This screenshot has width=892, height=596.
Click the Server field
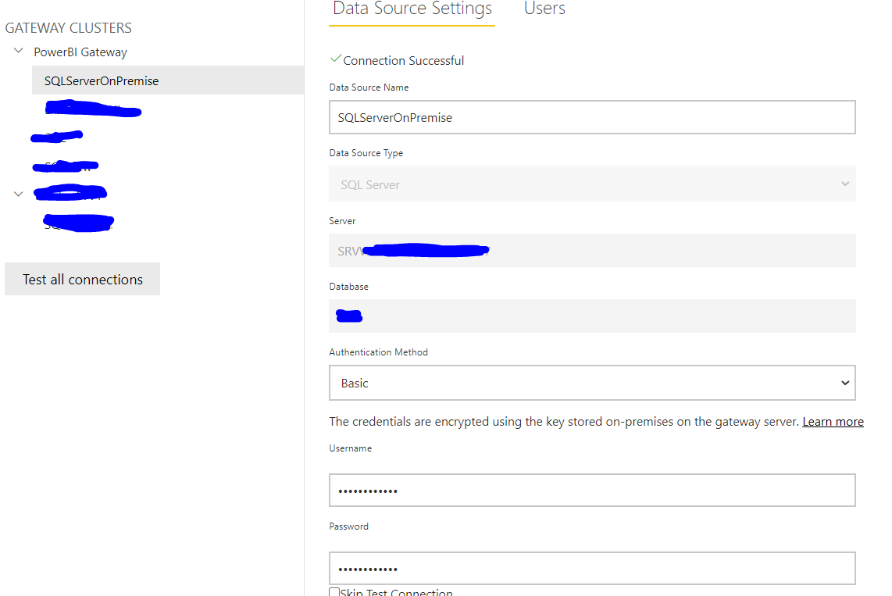coord(592,250)
